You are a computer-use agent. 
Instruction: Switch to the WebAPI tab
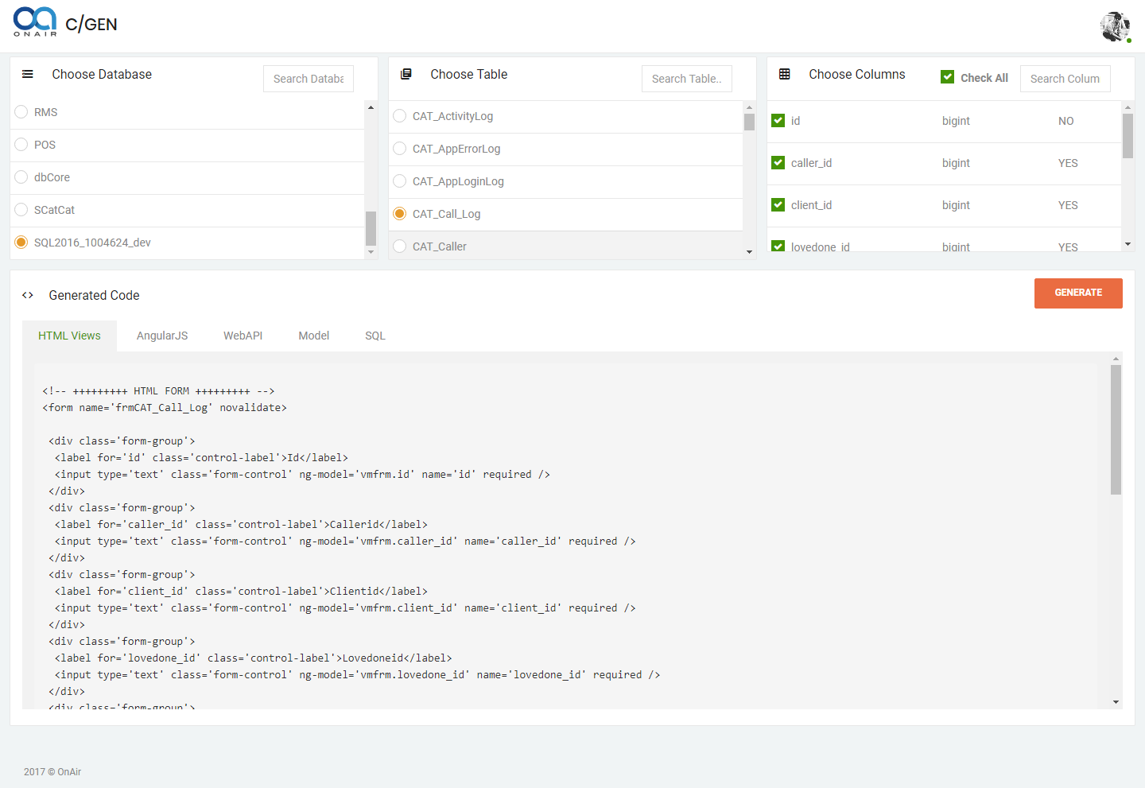(x=243, y=336)
